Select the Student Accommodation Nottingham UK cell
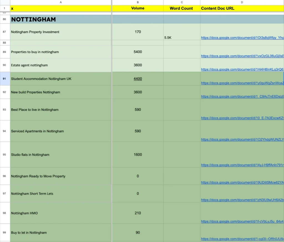284x242 pixels. tap(61, 79)
